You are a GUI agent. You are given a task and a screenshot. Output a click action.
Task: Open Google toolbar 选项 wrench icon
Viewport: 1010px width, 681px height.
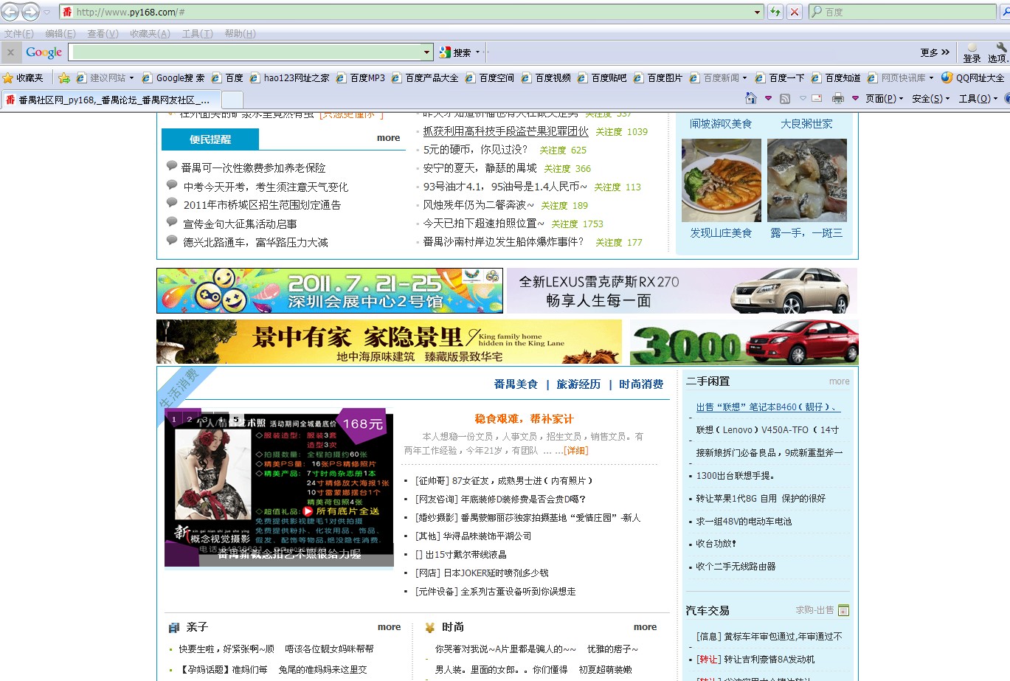(997, 52)
